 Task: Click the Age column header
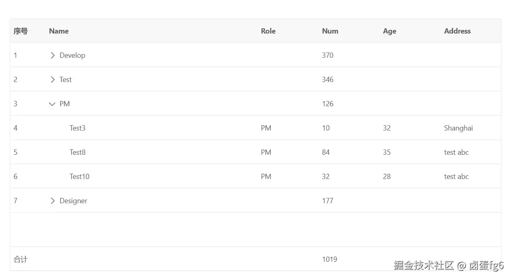[390, 31]
